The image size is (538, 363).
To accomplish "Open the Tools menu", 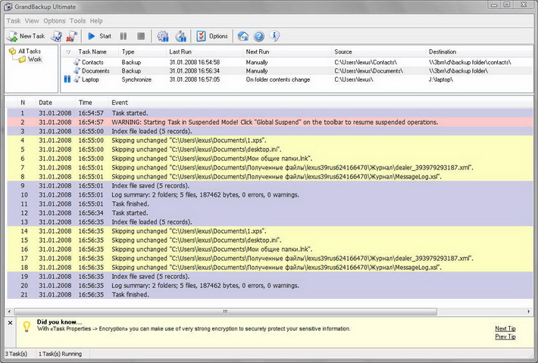I will pos(77,20).
